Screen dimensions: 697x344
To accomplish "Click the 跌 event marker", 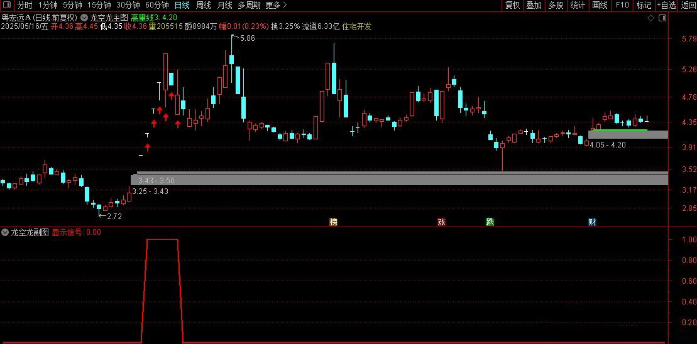I will pos(490,222).
